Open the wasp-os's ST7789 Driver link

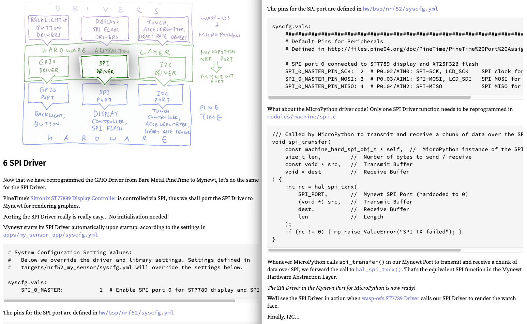point(390,298)
